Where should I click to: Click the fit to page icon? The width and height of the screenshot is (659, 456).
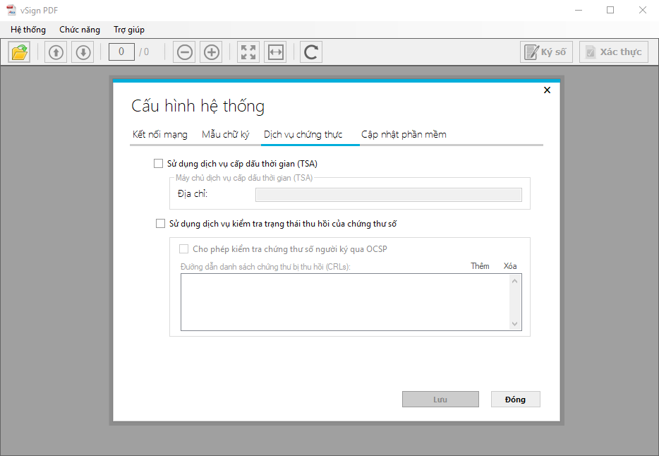pyautogui.click(x=248, y=52)
